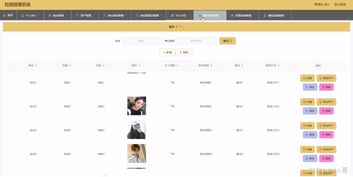Click the 管理员 abo user label

[x=322, y=4]
